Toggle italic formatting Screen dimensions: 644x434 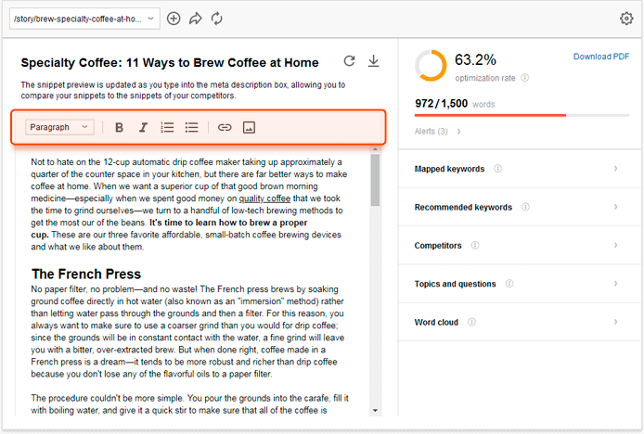click(143, 127)
